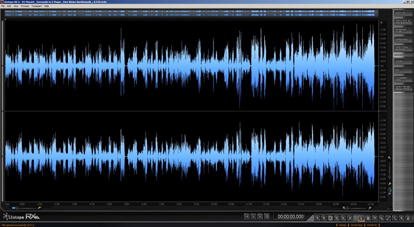Viewport: 414px width, 227px height.
Task: Click the Play Selection transport button
Action: click(x=260, y=216)
